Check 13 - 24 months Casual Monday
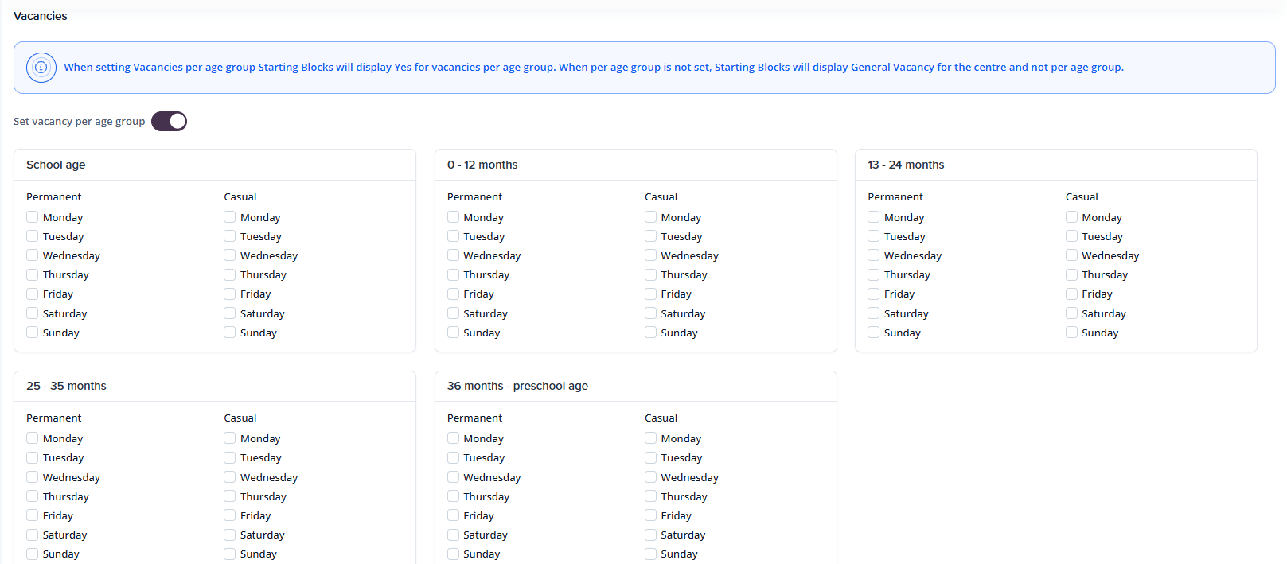 (1072, 217)
